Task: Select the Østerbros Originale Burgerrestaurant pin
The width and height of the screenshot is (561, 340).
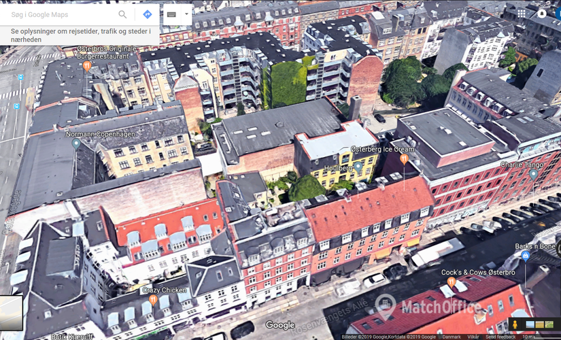Action: point(86,66)
